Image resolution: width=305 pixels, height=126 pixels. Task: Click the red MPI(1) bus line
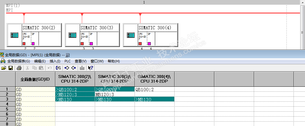153,13
